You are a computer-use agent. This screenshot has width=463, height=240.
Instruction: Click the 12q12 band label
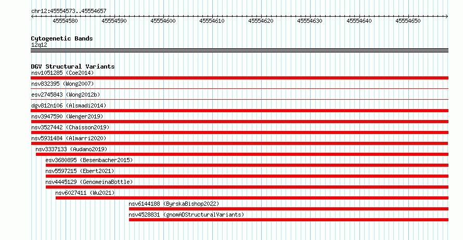click(39, 45)
